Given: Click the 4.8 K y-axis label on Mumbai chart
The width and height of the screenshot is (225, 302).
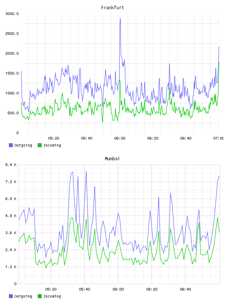Looking at the screenshot, I should click(11, 216).
